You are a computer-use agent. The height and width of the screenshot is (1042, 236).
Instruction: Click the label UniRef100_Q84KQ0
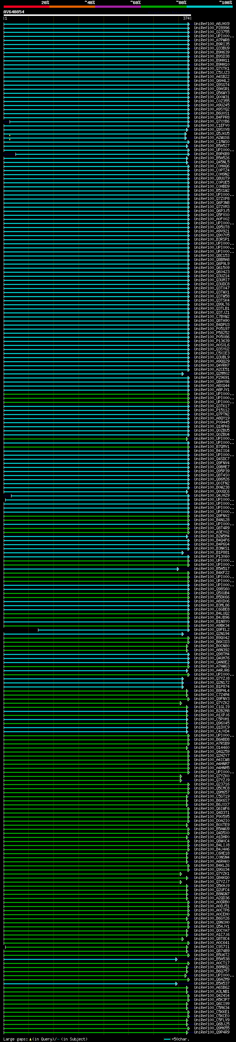(212, 878)
